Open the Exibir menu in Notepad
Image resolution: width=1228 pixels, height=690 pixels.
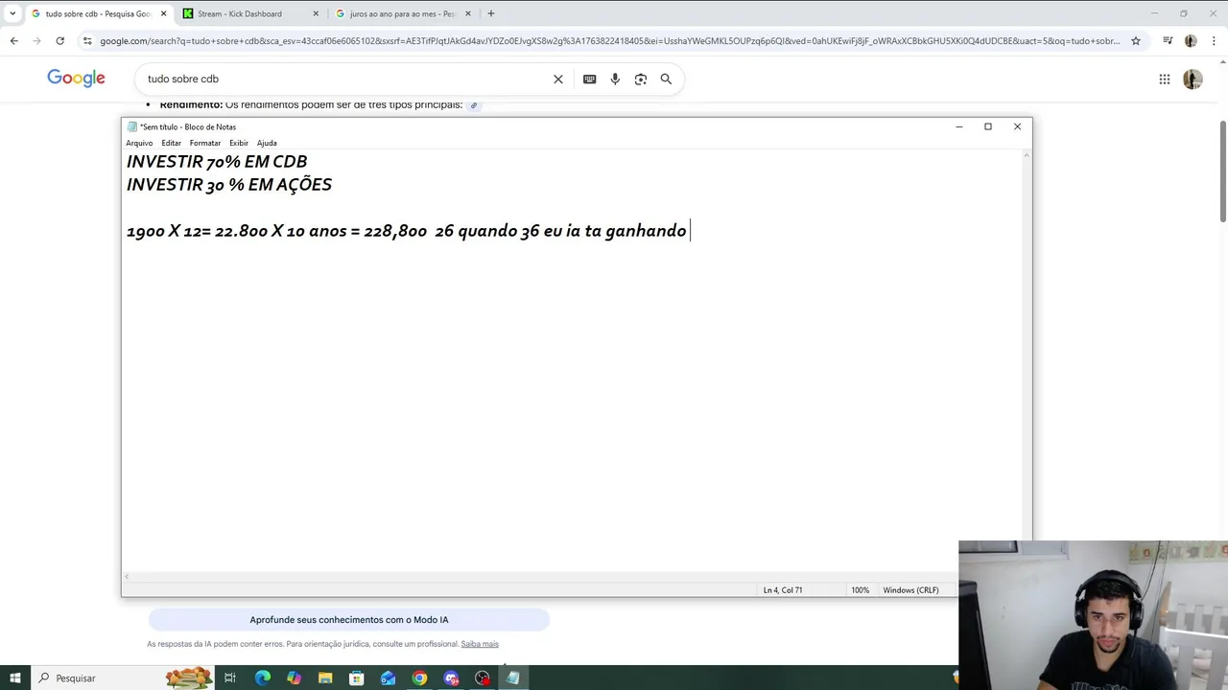[239, 143]
